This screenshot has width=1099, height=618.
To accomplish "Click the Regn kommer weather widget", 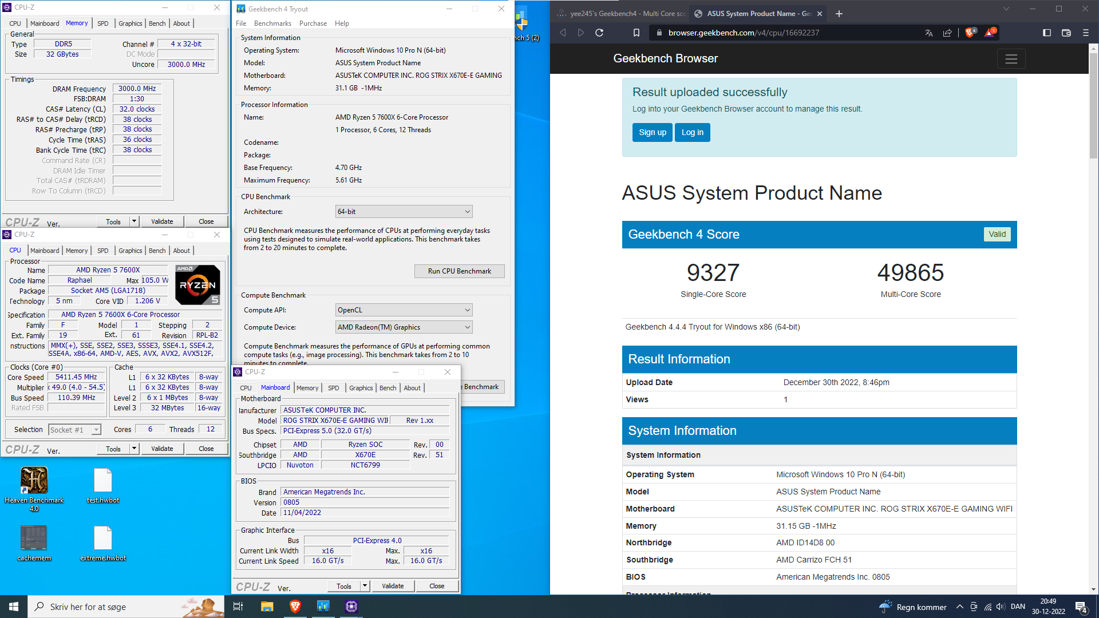I will tap(913, 607).
